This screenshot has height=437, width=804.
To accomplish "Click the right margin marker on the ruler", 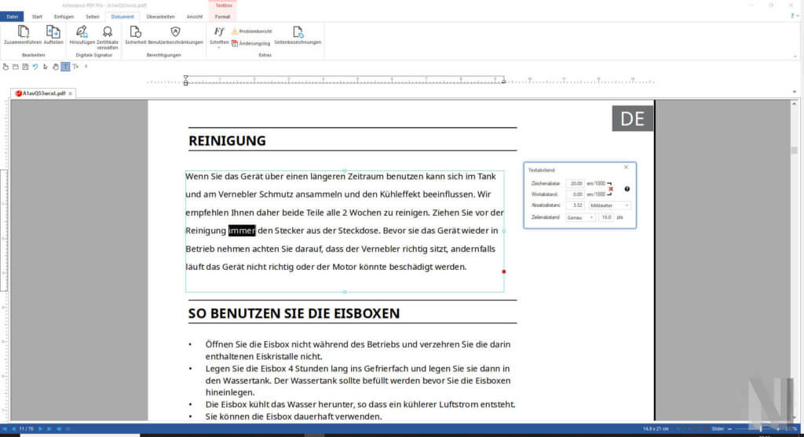I will (503, 81).
